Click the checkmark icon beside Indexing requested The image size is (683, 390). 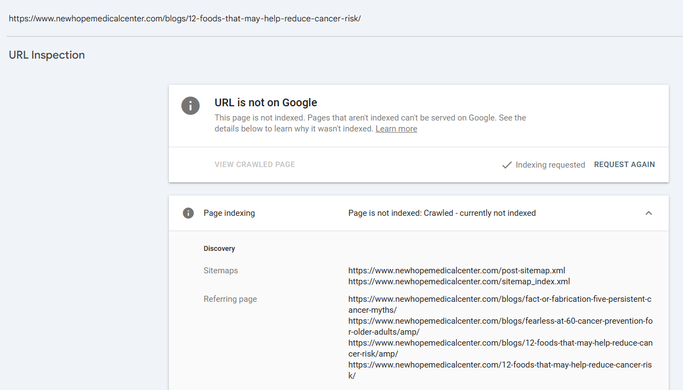[507, 165]
